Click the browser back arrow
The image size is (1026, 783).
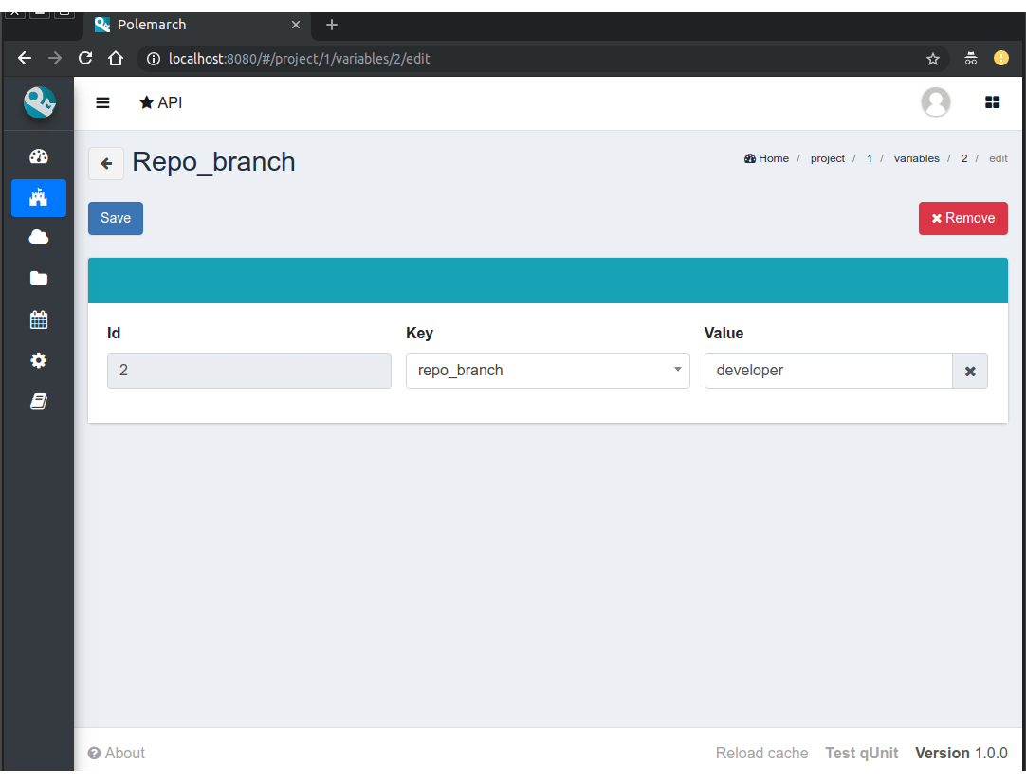point(25,58)
